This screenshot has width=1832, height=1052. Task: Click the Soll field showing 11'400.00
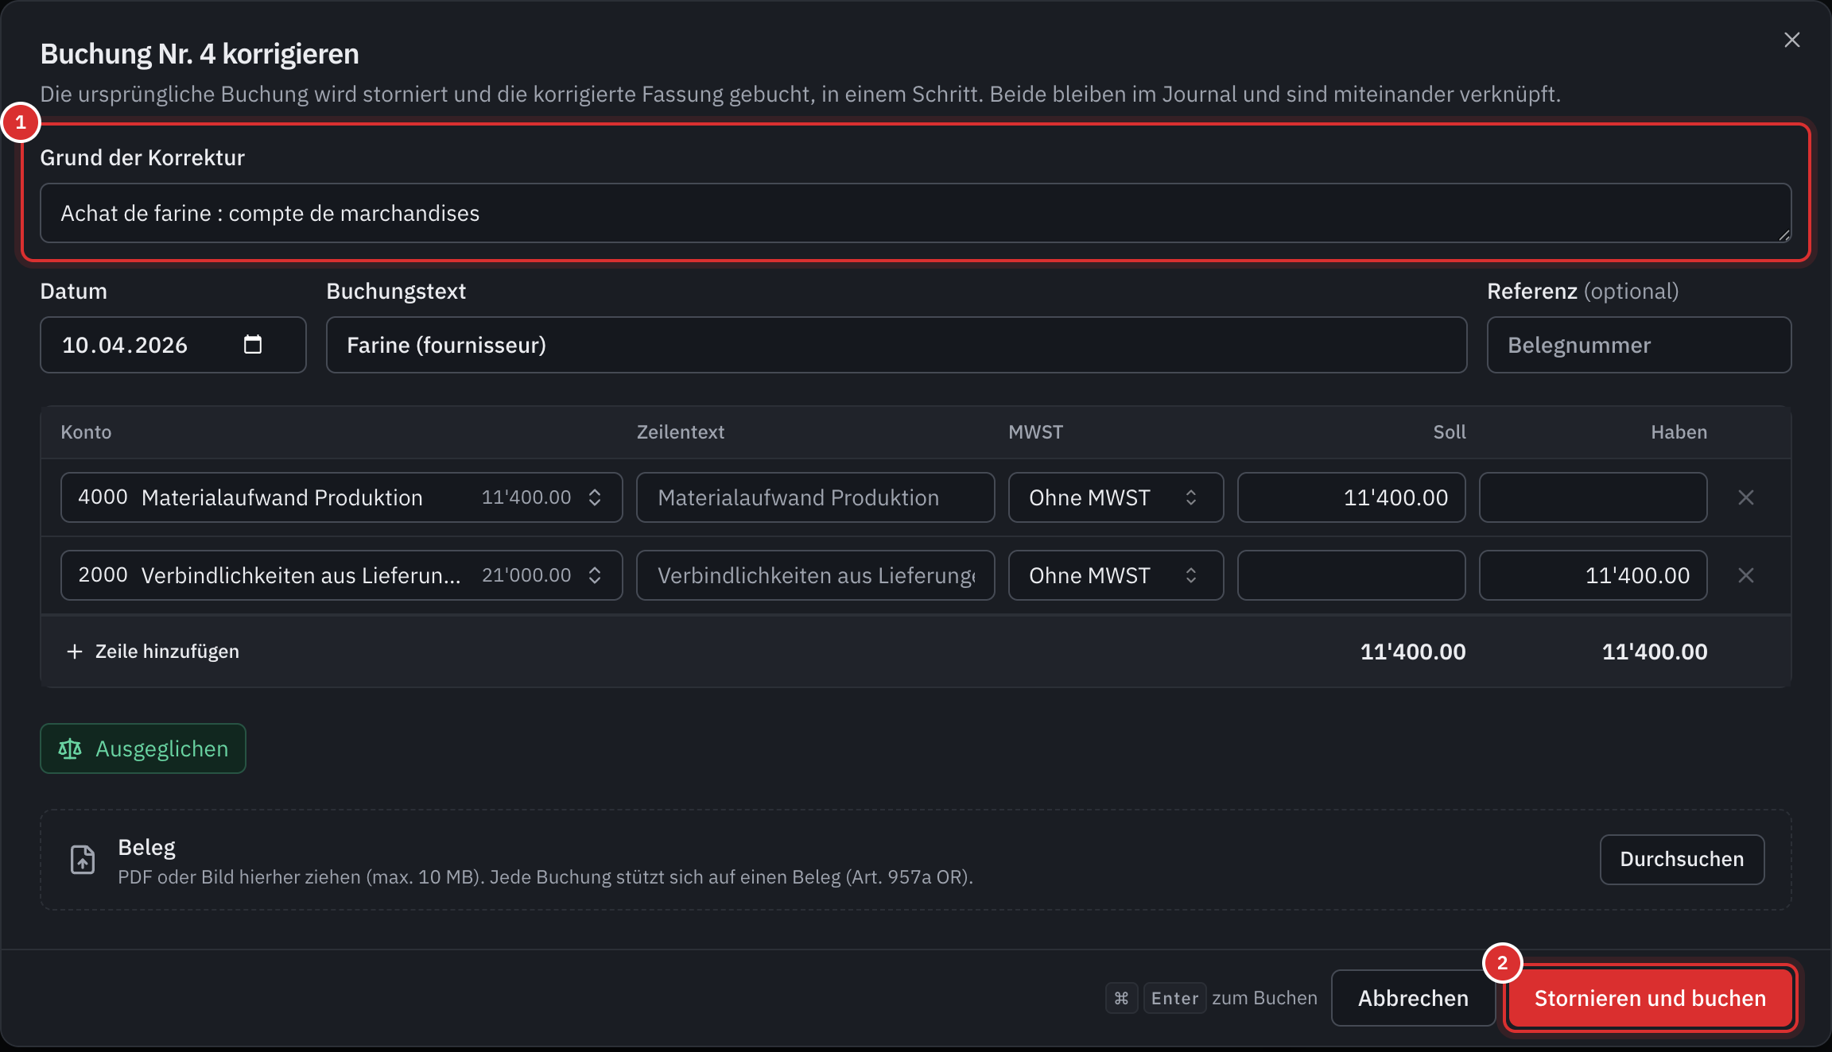click(x=1351, y=497)
